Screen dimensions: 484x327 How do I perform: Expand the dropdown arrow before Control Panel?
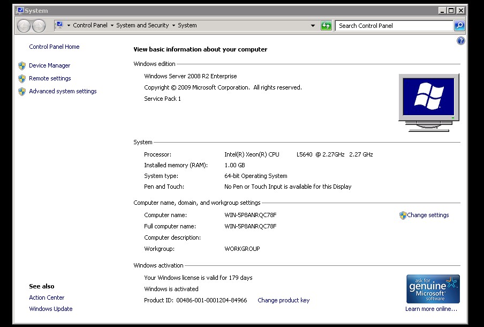(x=69, y=25)
